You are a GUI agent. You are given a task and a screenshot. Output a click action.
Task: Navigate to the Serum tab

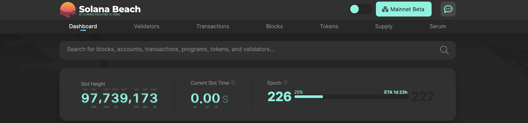[x=438, y=26]
